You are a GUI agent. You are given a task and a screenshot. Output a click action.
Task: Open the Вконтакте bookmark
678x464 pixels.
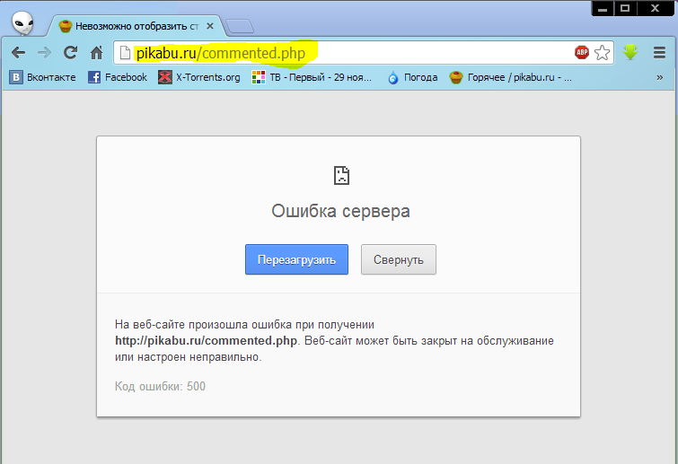coord(42,77)
